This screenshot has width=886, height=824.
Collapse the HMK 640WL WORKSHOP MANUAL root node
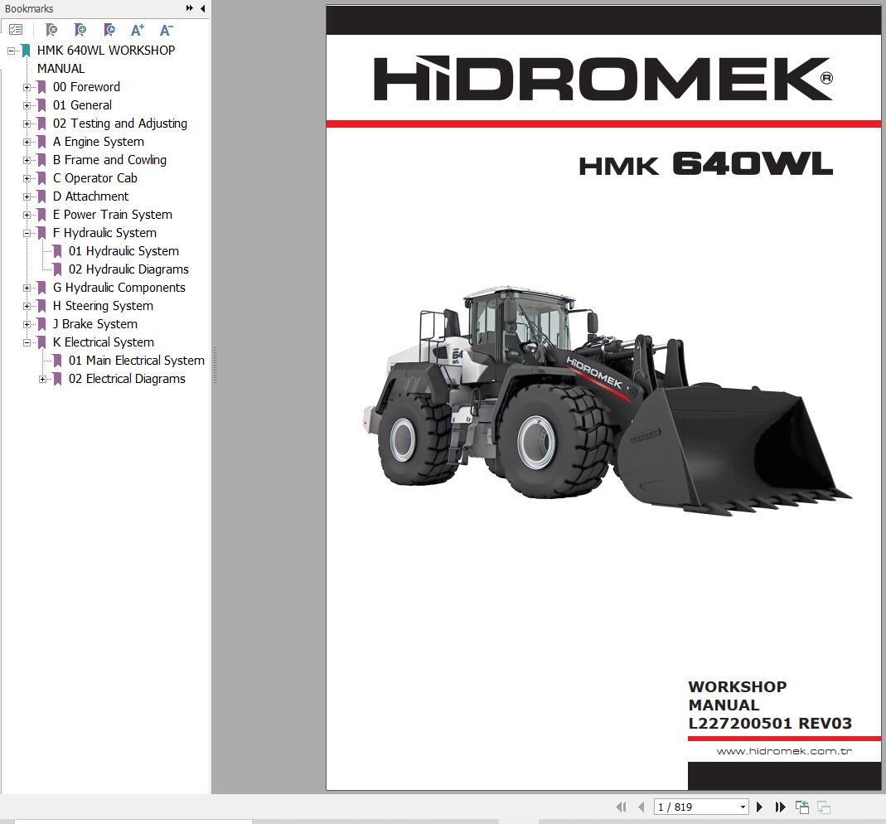coord(11,51)
